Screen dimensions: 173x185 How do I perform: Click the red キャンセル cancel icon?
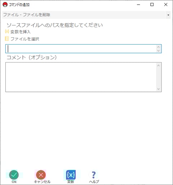click(41, 175)
